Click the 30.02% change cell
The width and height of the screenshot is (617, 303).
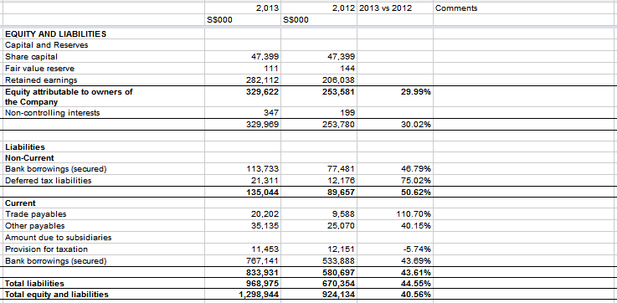395,125
